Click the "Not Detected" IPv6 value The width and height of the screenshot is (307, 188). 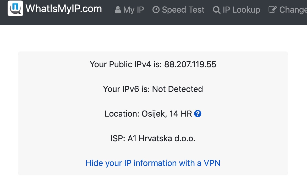pyautogui.click(x=177, y=89)
